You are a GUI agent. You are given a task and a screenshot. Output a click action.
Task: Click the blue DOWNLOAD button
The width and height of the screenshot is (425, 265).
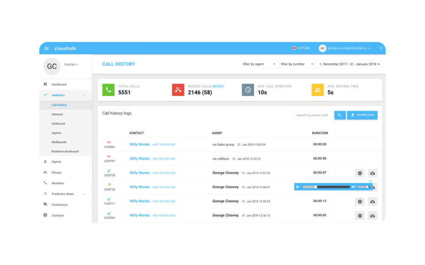point(362,115)
